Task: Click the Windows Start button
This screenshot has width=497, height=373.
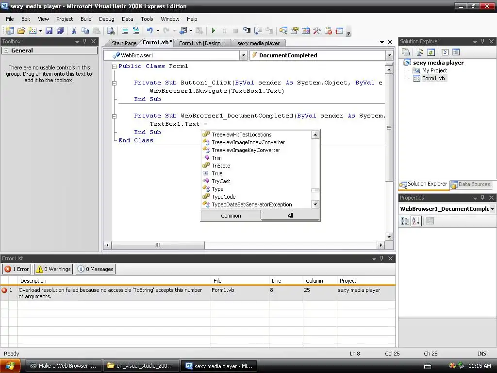Action: (x=11, y=366)
